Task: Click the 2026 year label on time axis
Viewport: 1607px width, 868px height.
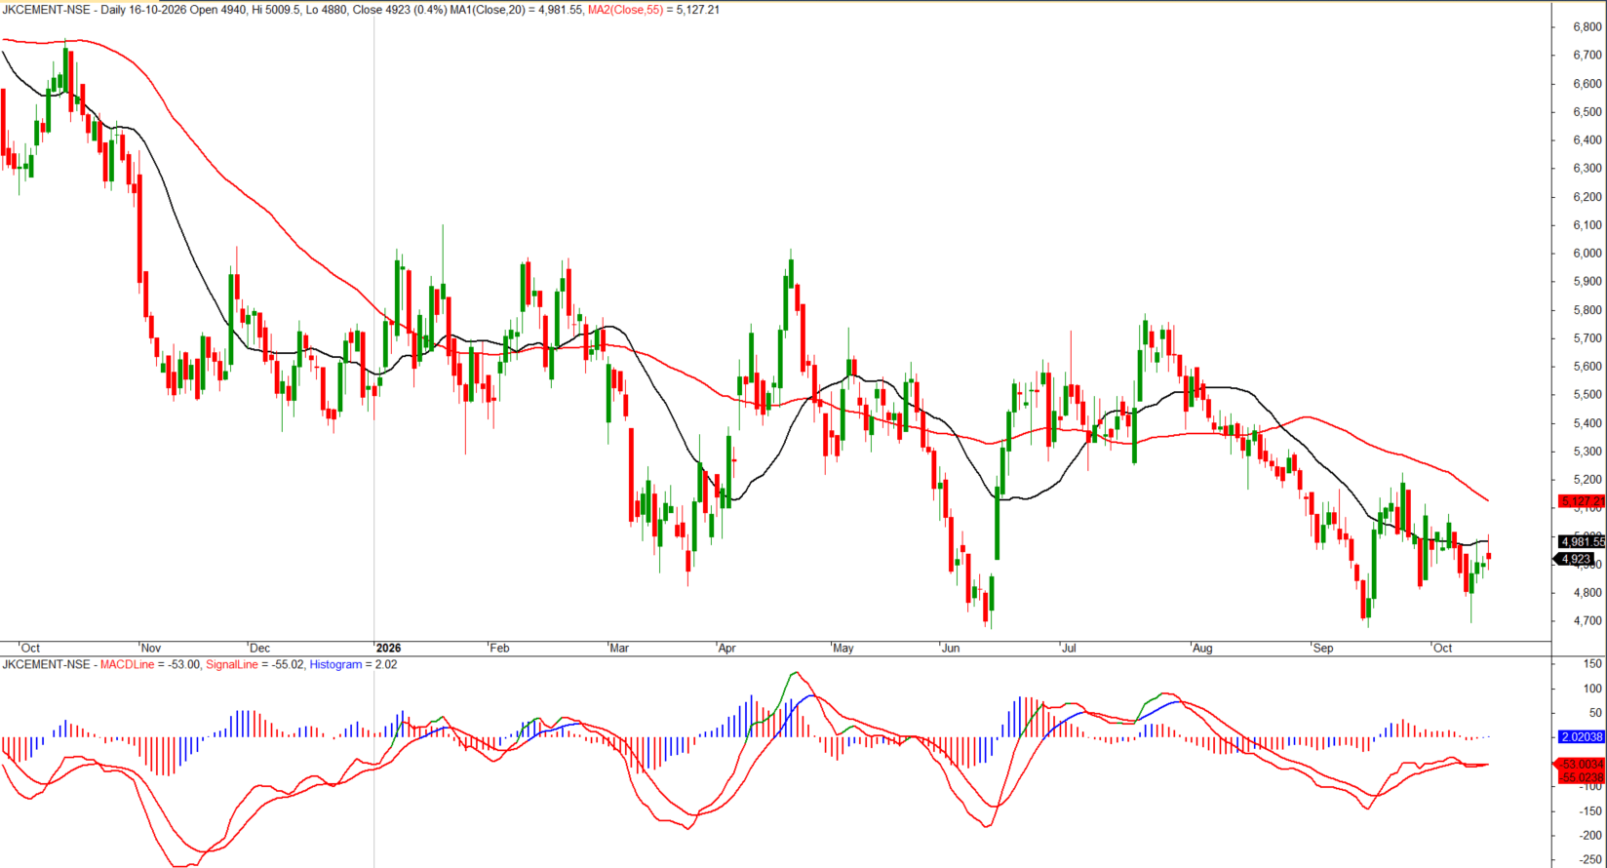Action: coord(388,648)
